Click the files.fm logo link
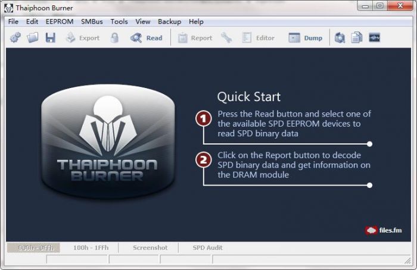Image resolution: width=417 pixels, height=270 pixels. (383, 230)
